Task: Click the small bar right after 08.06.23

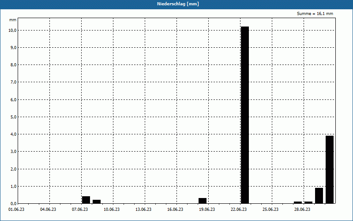Action: point(97,202)
